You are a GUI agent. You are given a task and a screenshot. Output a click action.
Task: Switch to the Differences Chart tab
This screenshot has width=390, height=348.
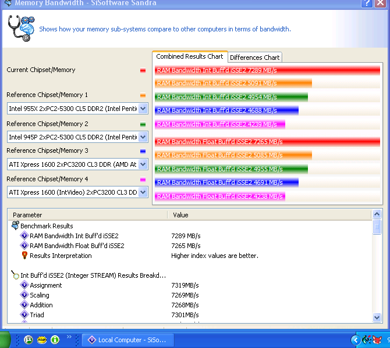(255, 58)
